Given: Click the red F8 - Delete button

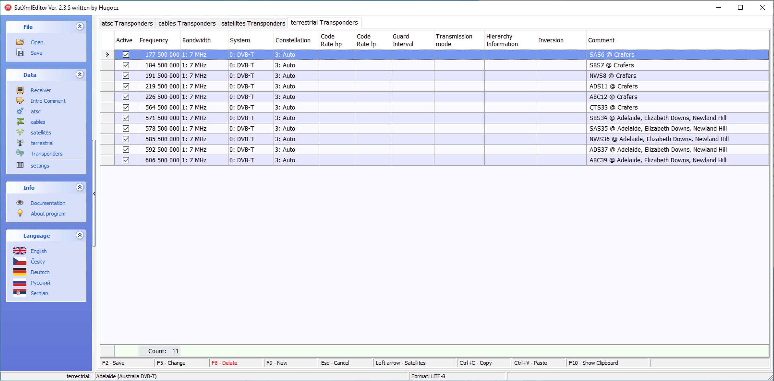Looking at the screenshot, I should tap(236, 363).
